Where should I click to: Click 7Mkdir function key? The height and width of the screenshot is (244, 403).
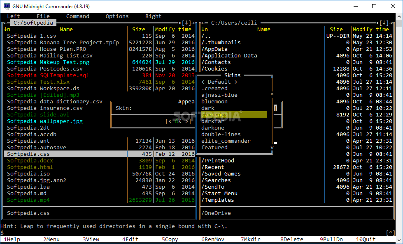pyautogui.click(x=251, y=239)
